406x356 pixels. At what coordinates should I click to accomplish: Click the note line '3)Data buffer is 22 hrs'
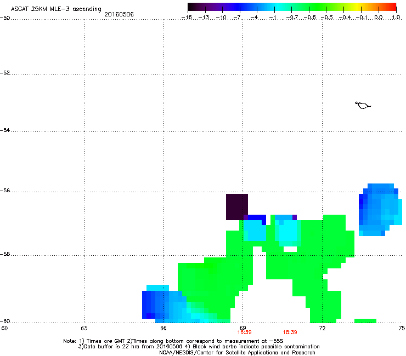pyautogui.click(x=199, y=347)
